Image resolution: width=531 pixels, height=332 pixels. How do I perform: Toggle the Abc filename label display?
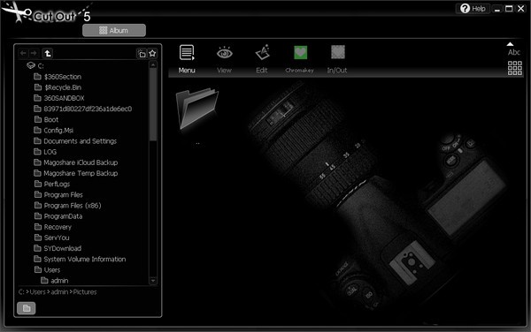513,52
